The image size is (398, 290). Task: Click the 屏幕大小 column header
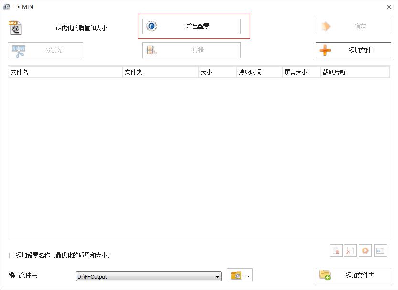pos(301,72)
